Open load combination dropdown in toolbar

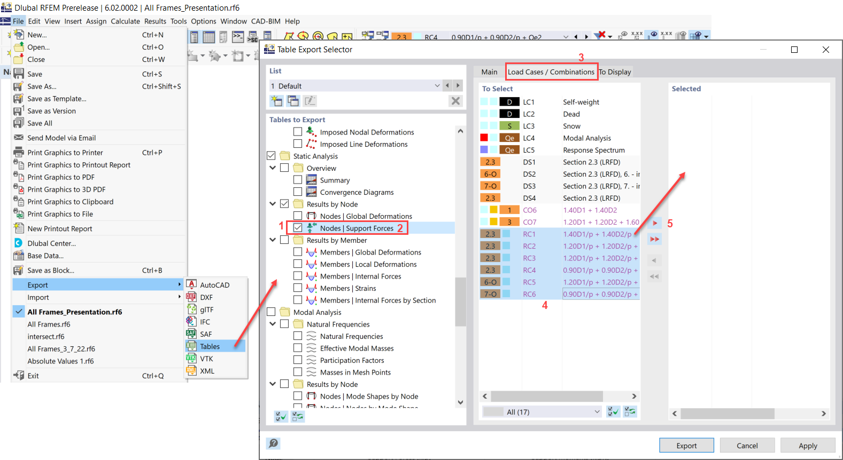565,37
